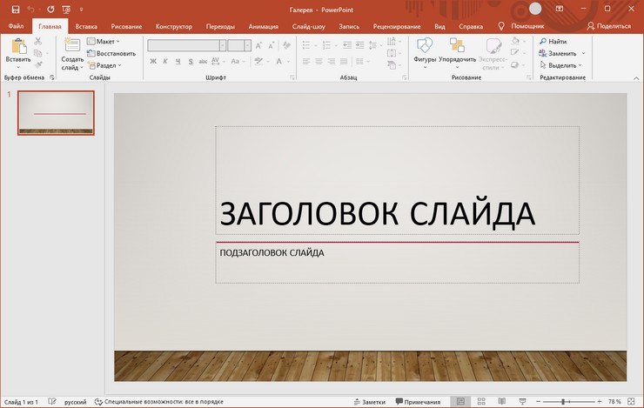The height and width of the screenshot is (408, 644).
Task: Click the Create Slide (Создать слайд) icon
Action: pos(71,46)
